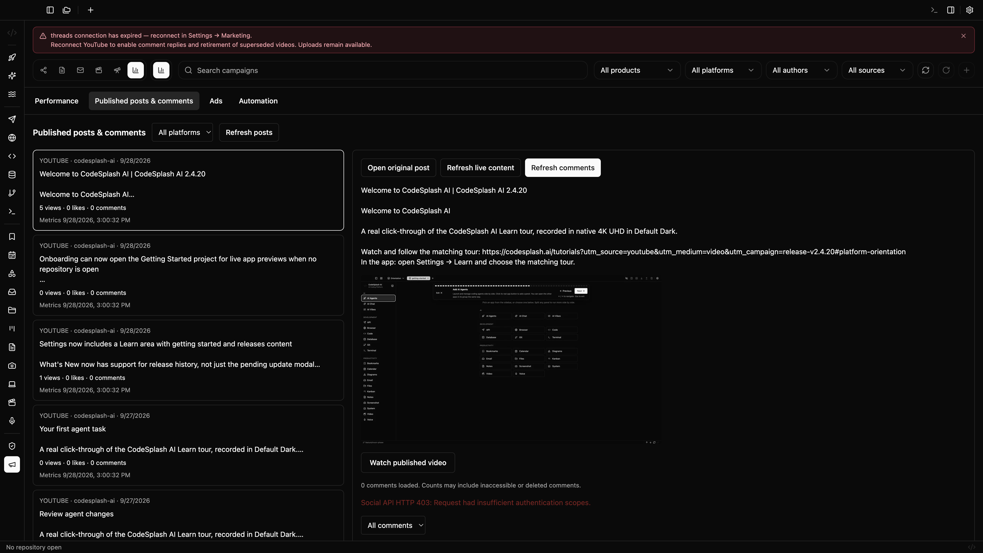Viewport: 983px width, 553px height.
Task: Switch to the Ads tab
Action: point(216,101)
